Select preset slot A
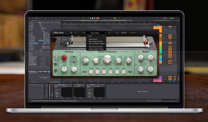 click(x=131, y=33)
